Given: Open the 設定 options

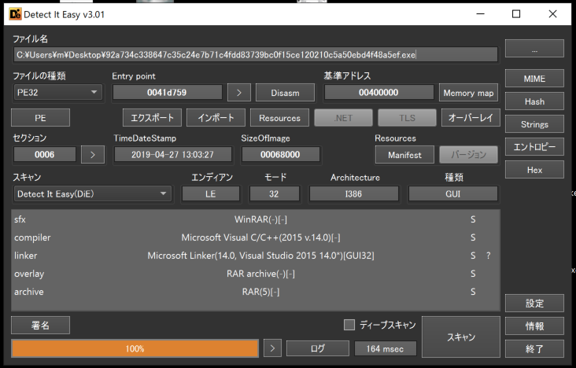Looking at the screenshot, I should (534, 304).
